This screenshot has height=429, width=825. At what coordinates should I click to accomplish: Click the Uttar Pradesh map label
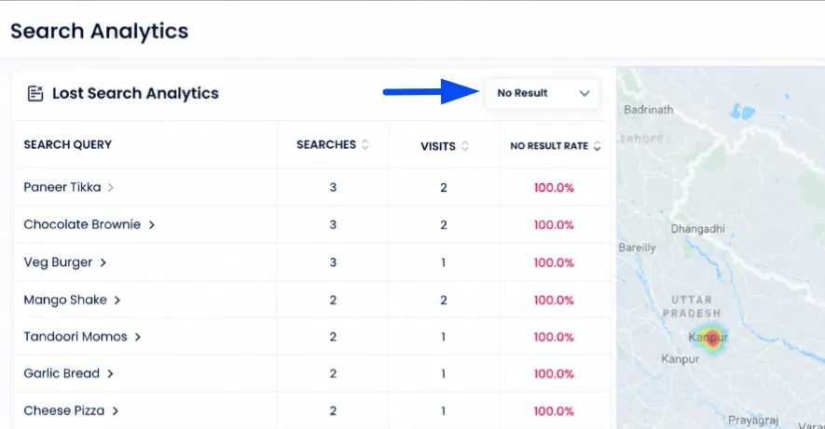tap(692, 307)
